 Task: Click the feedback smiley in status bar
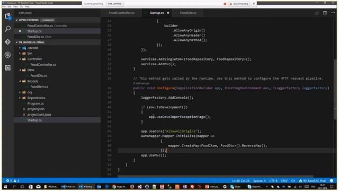click(x=332, y=180)
